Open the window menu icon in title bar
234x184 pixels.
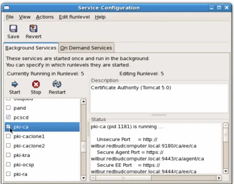coord(7,8)
